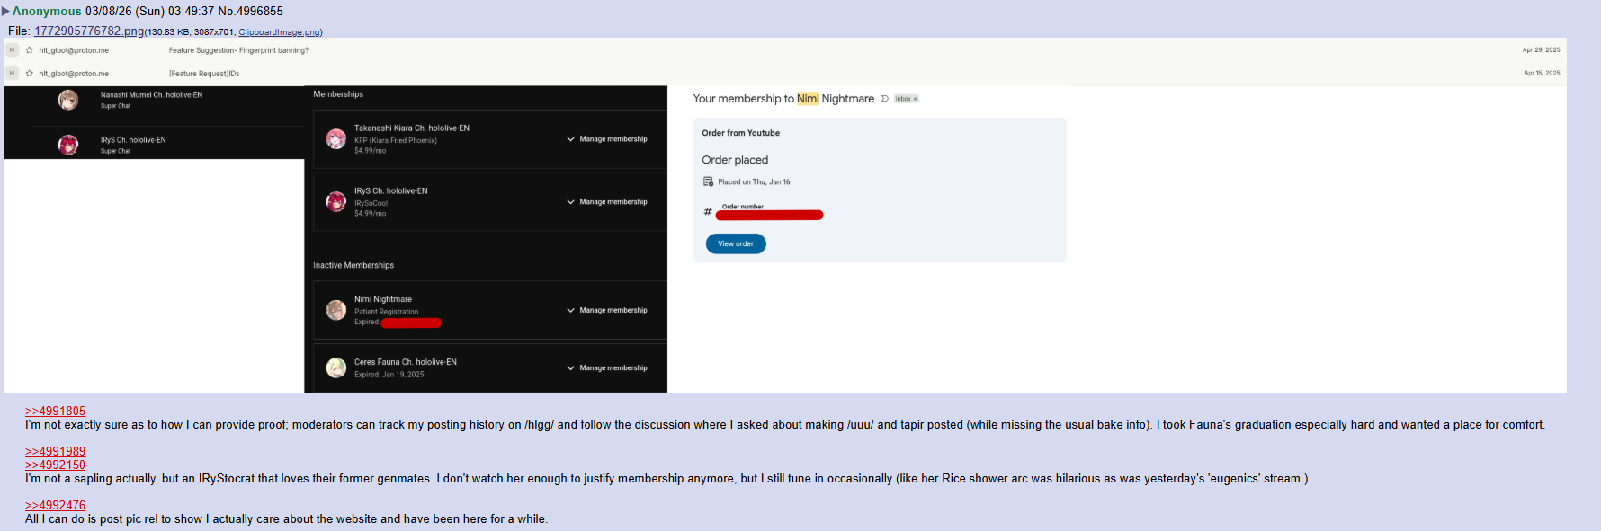This screenshot has height=531, width=1601.
Task: Click IRyS avatar in the Memberships list
Action: pos(336,201)
